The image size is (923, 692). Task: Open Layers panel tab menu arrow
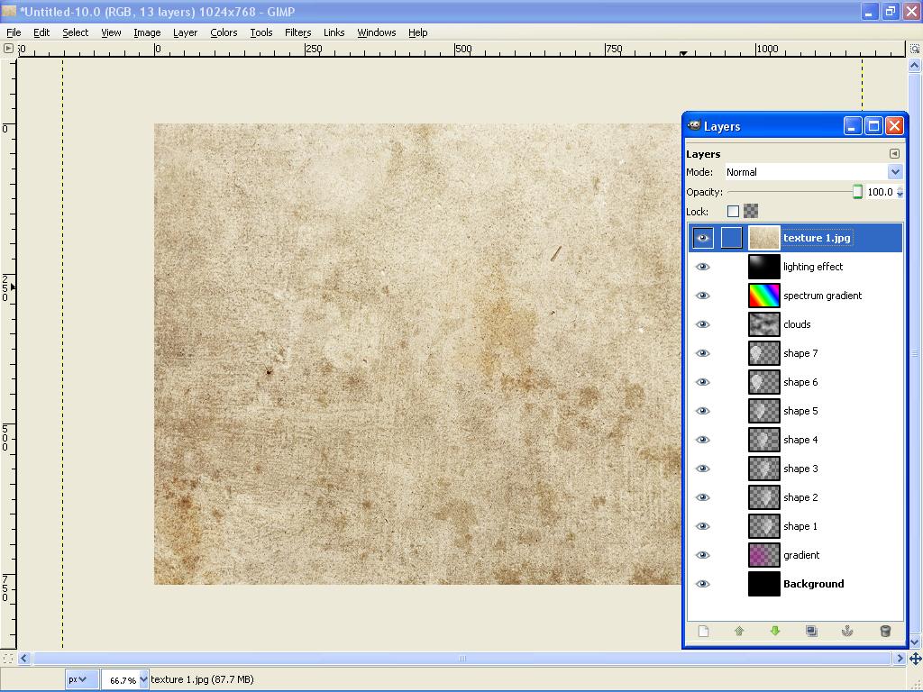point(894,153)
